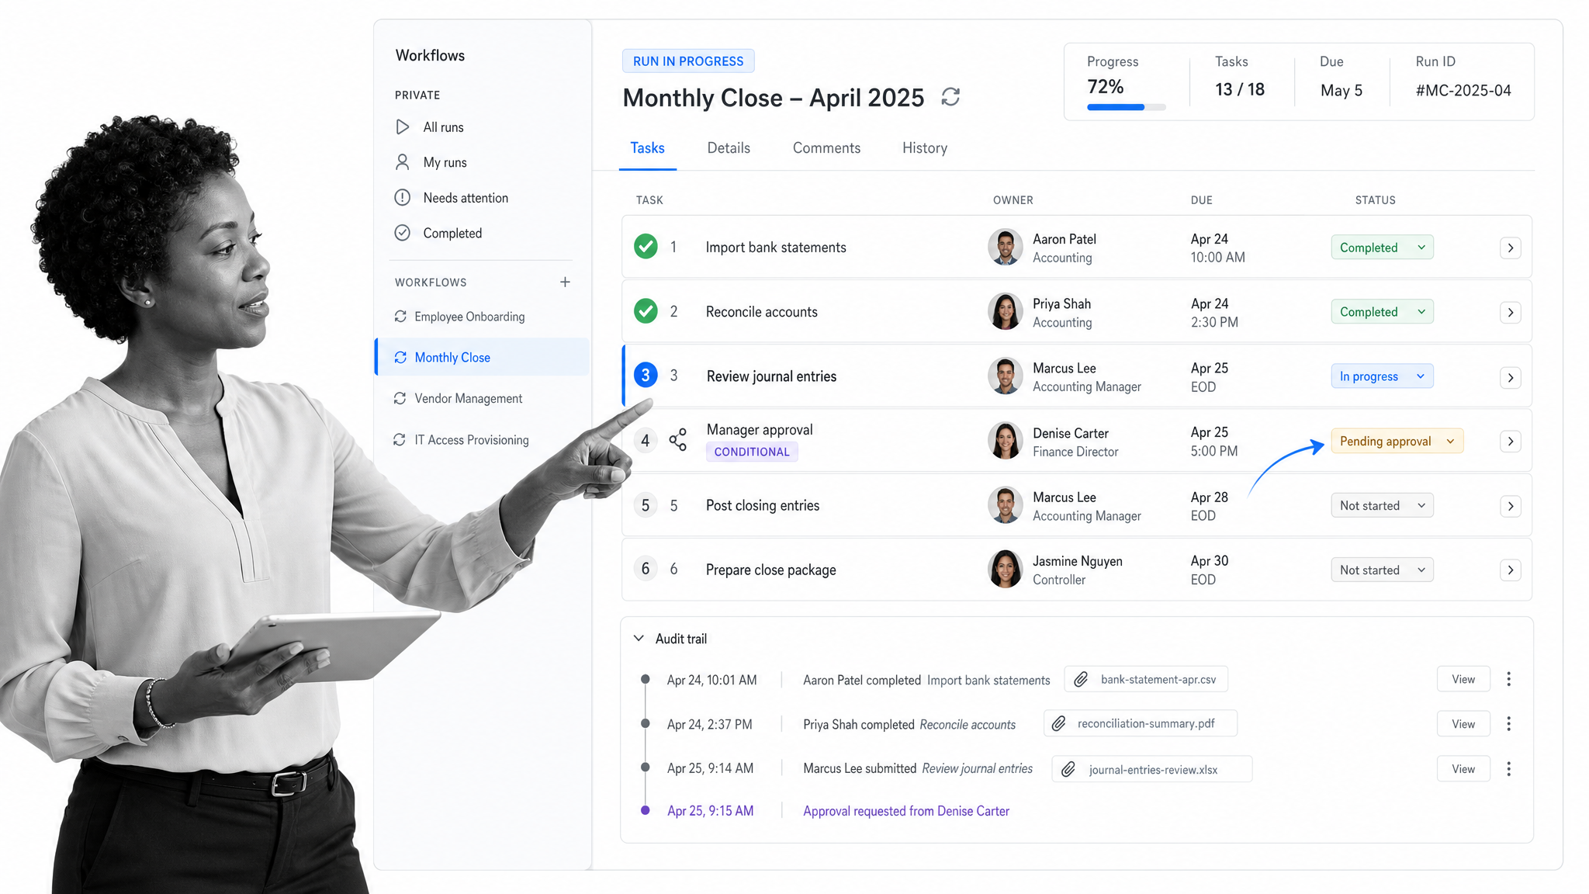The image size is (1589, 894).
Task: Toggle the green check on Reconcile accounts
Action: pyautogui.click(x=646, y=310)
